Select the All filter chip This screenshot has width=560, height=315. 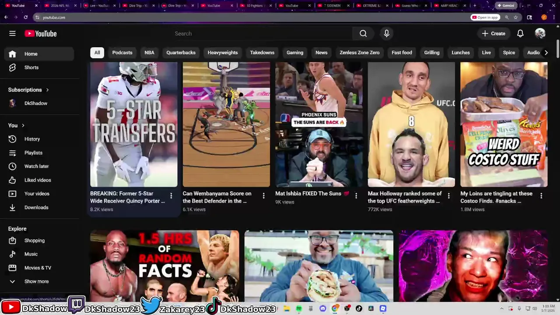click(97, 52)
